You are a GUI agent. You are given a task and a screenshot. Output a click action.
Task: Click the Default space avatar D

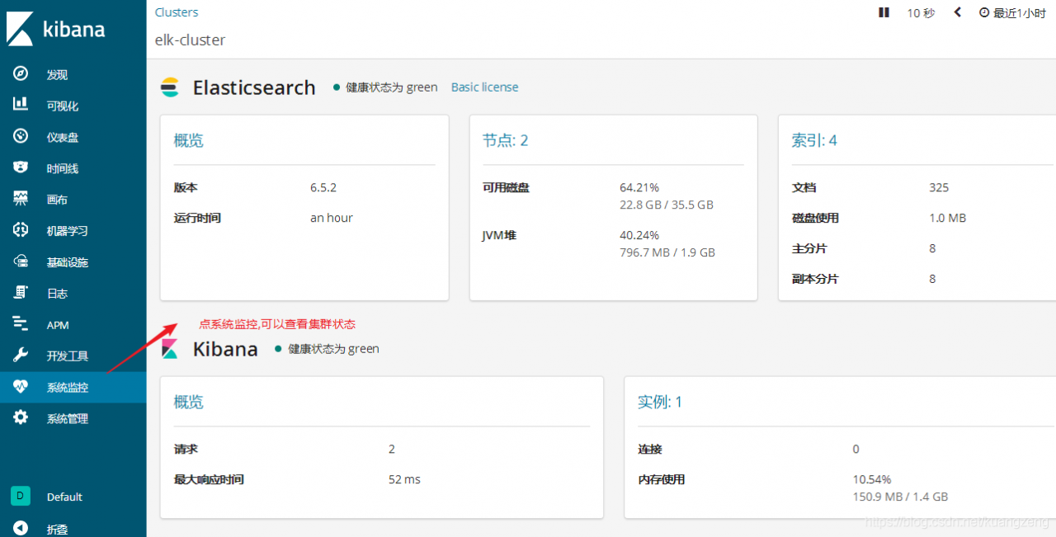[x=21, y=496]
